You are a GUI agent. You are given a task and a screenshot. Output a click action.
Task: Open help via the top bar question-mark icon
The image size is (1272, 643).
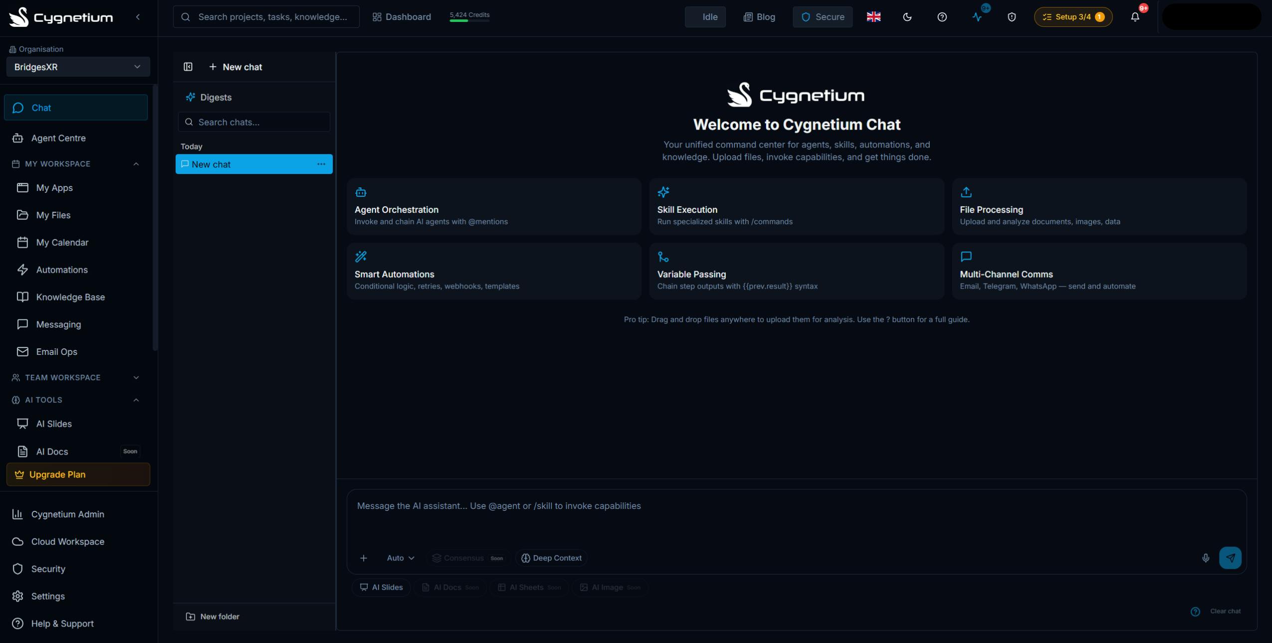tap(942, 17)
